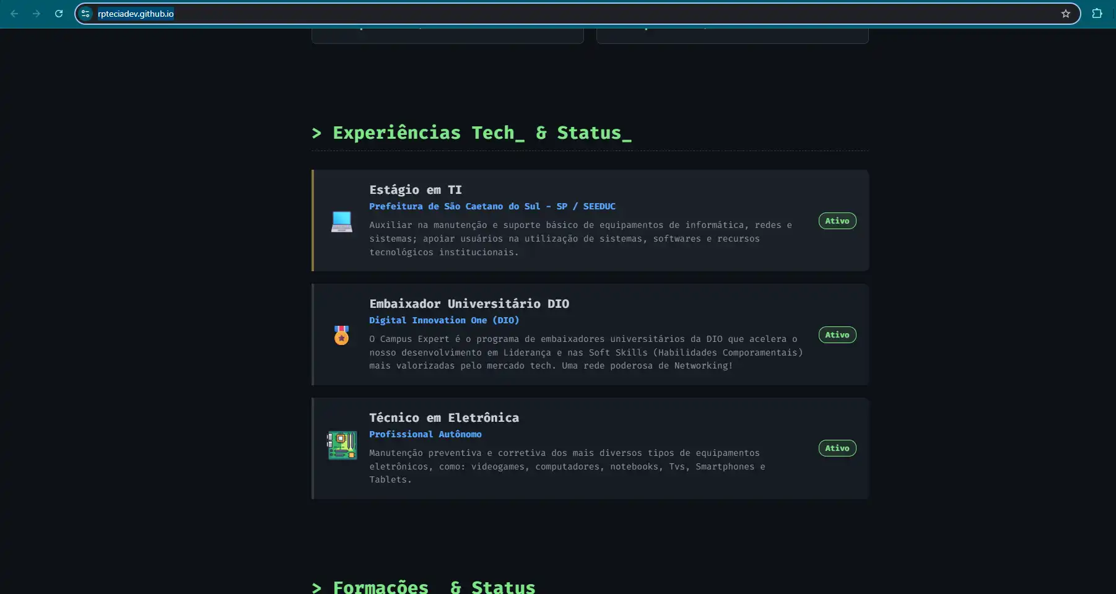This screenshot has height=594, width=1116.
Task: Click the browser back arrow
Action: pyautogui.click(x=14, y=14)
